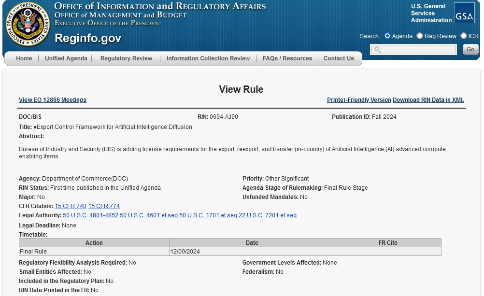Open the FAQs / Resources menu

click(287, 58)
